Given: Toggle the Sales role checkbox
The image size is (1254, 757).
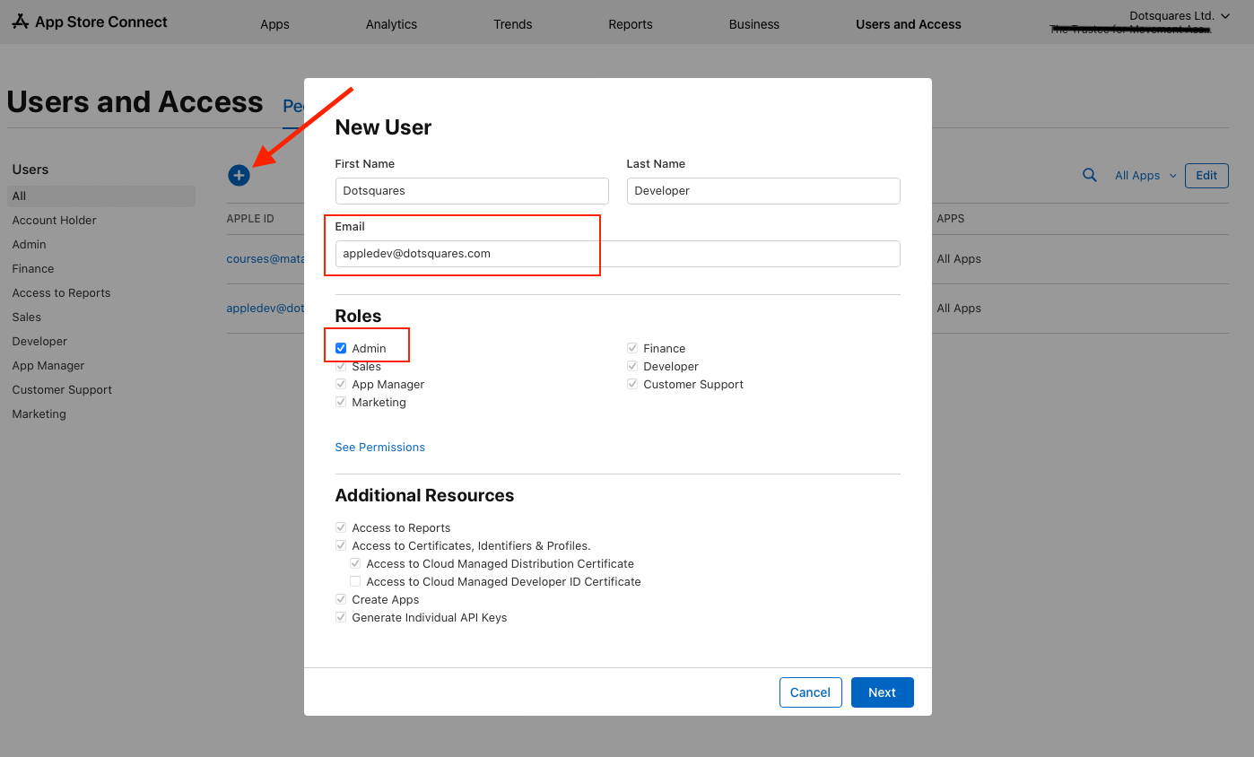Looking at the screenshot, I should [341, 366].
